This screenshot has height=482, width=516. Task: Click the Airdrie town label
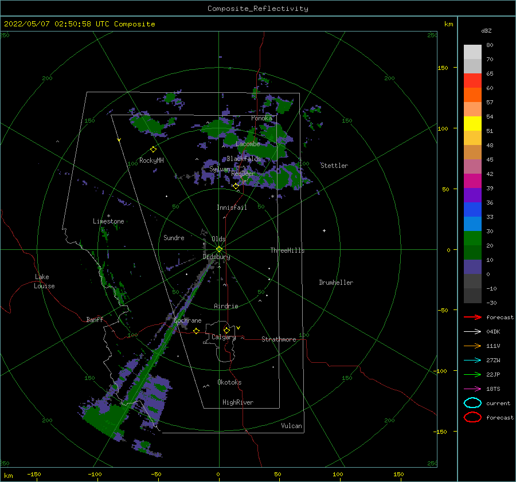[x=226, y=306]
